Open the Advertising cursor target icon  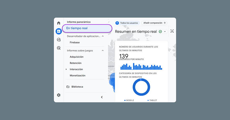(x=59, y=48)
